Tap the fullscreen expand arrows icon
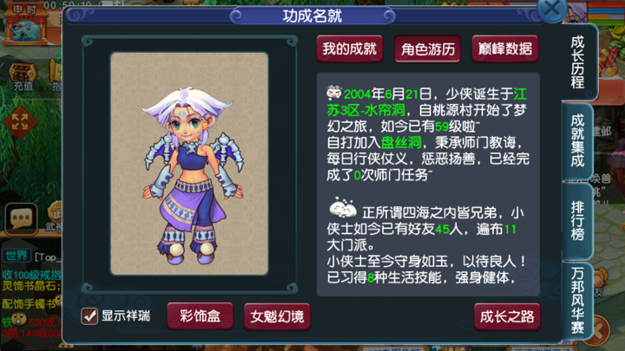625x351 pixels. [19, 122]
